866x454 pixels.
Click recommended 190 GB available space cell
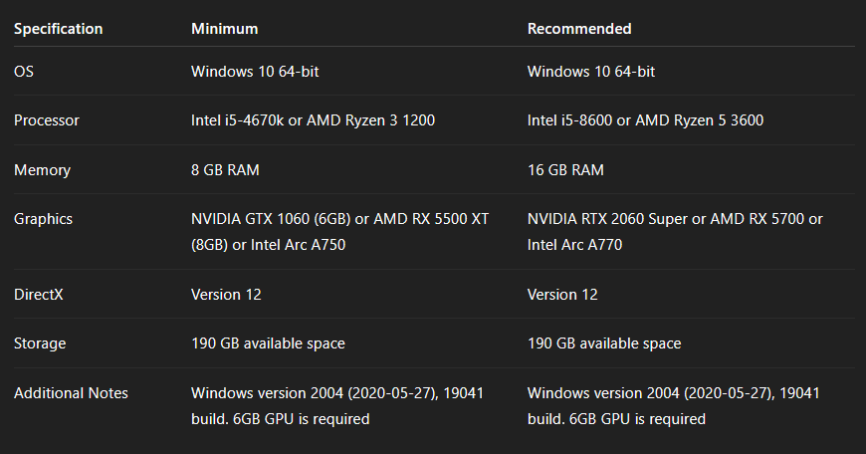pyautogui.click(x=604, y=343)
